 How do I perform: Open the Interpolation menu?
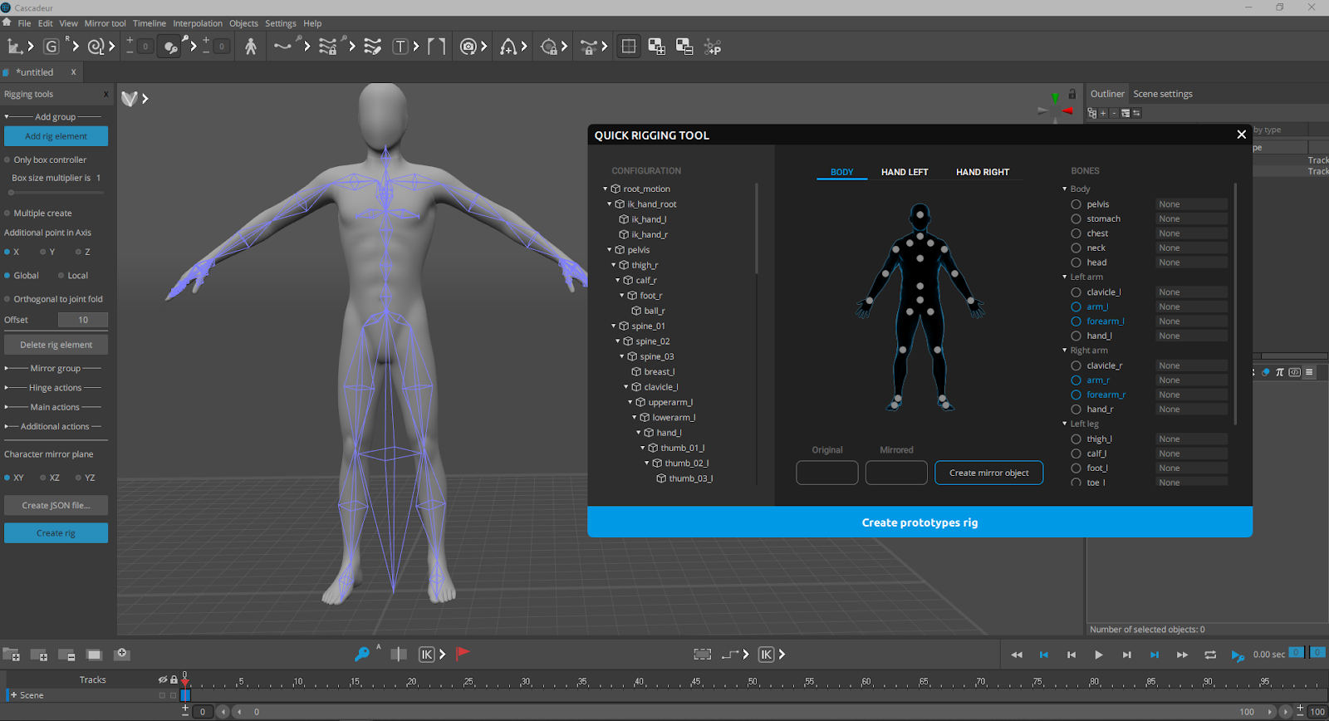197,23
